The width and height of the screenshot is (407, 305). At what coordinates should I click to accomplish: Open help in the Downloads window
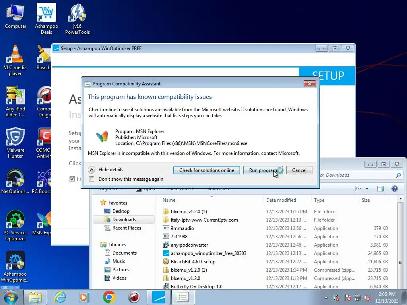395,189
